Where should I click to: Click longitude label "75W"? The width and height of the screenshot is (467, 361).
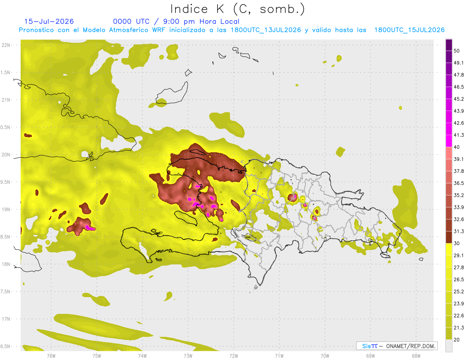click(x=97, y=356)
